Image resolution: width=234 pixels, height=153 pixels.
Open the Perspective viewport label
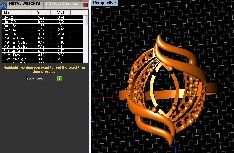click(x=104, y=3)
